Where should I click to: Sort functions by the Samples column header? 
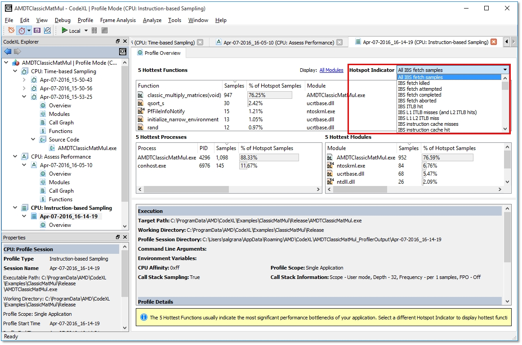pos(234,85)
